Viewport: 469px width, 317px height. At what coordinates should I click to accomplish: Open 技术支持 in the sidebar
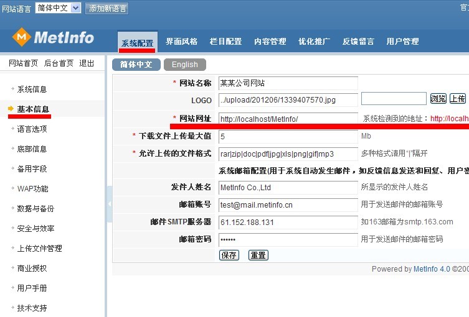pos(32,308)
